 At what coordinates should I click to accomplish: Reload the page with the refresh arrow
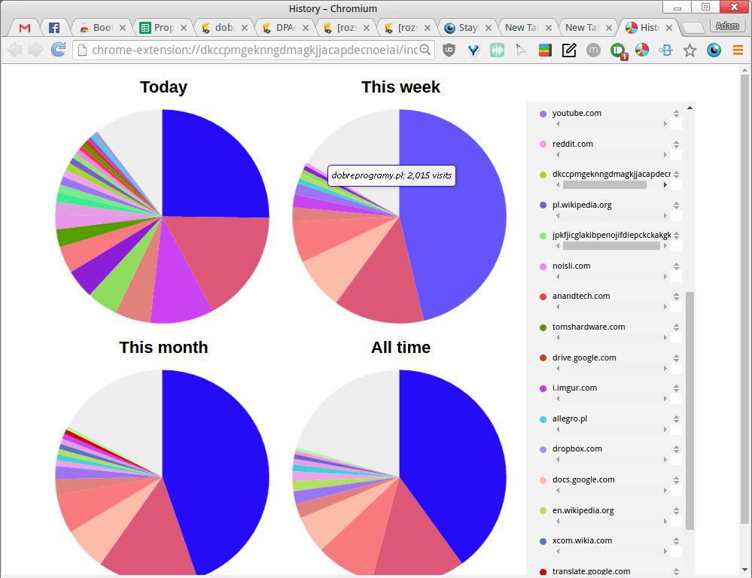pos(58,50)
